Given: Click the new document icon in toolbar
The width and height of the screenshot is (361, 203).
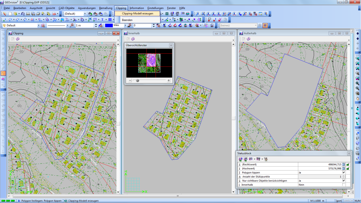Looking at the screenshot, I should coord(10,14).
